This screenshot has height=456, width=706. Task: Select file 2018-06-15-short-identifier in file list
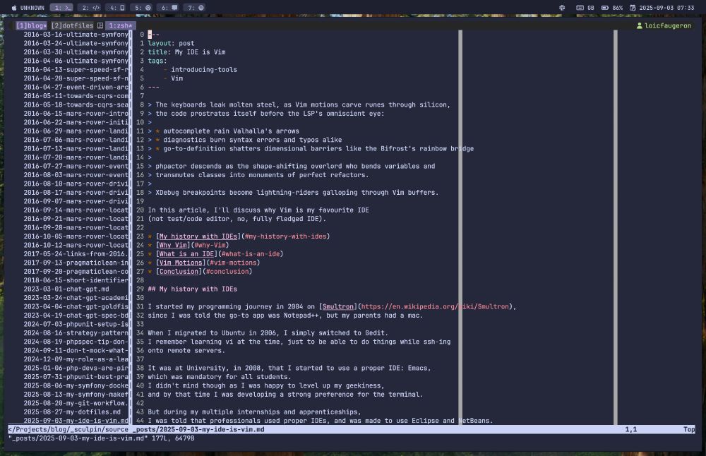(x=76, y=280)
